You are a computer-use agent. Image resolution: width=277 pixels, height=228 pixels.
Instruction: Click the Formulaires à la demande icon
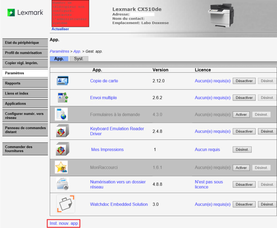[61, 114]
